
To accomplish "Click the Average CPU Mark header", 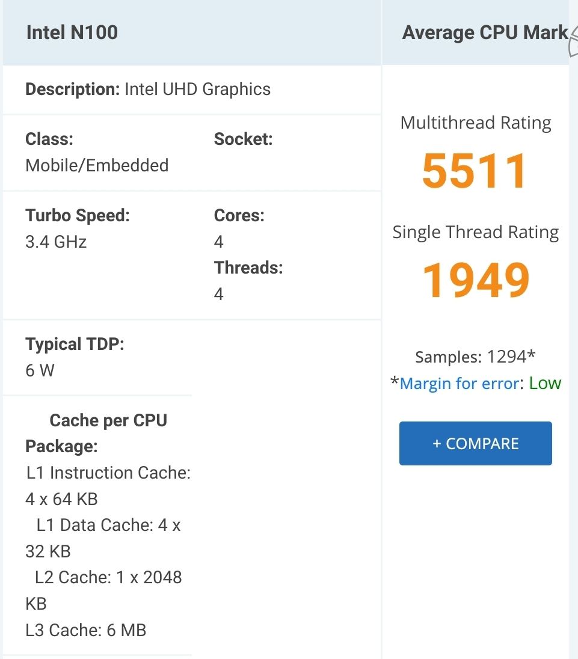I will coord(485,32).
